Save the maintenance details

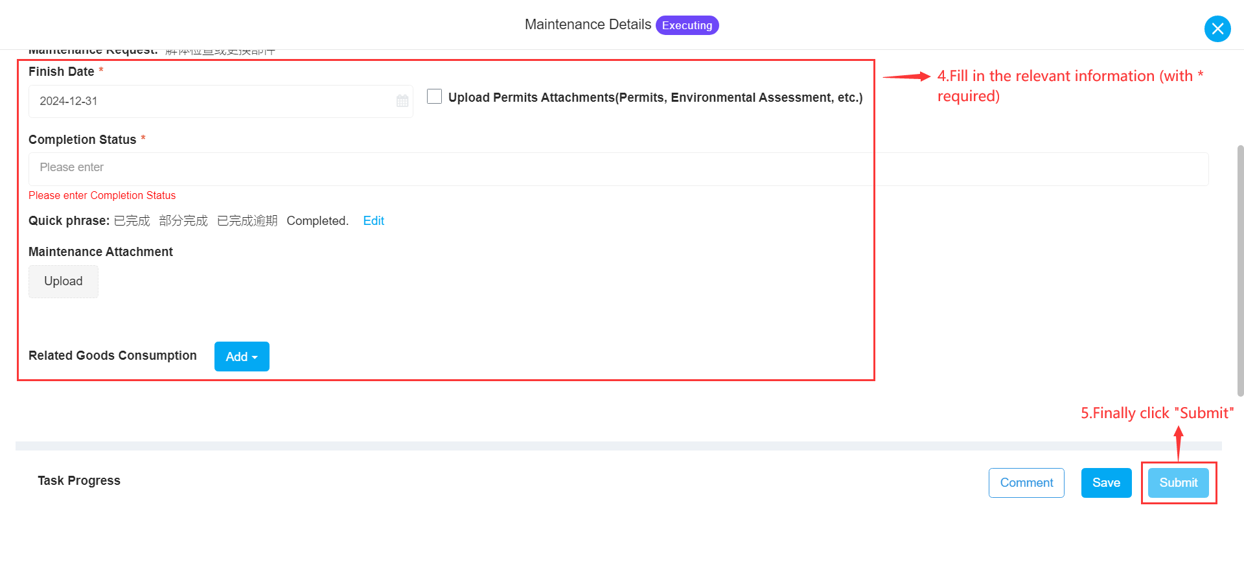point(1107,483)
